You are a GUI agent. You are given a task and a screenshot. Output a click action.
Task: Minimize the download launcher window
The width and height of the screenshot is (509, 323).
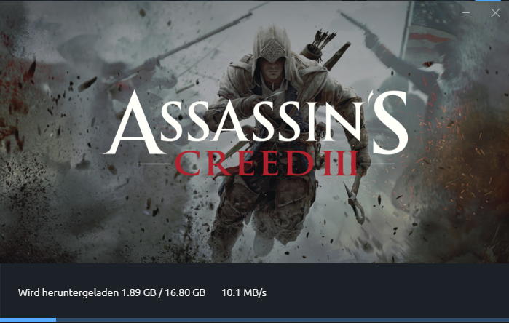click(x=466, y=13)
